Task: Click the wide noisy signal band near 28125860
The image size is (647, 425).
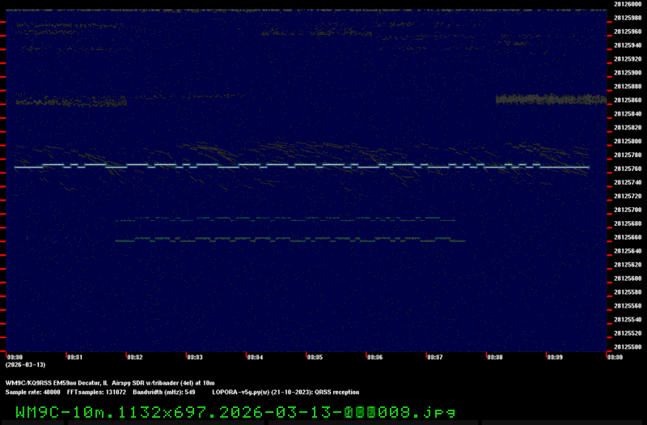Action: 550,100
